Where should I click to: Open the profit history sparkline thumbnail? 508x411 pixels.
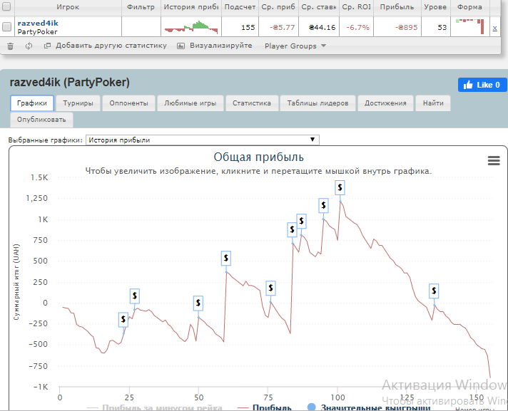click(191, 27)
